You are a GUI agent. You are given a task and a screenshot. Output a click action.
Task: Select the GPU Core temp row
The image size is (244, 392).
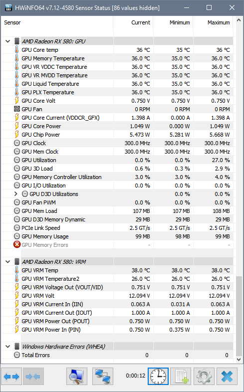[x=117, y=50]
